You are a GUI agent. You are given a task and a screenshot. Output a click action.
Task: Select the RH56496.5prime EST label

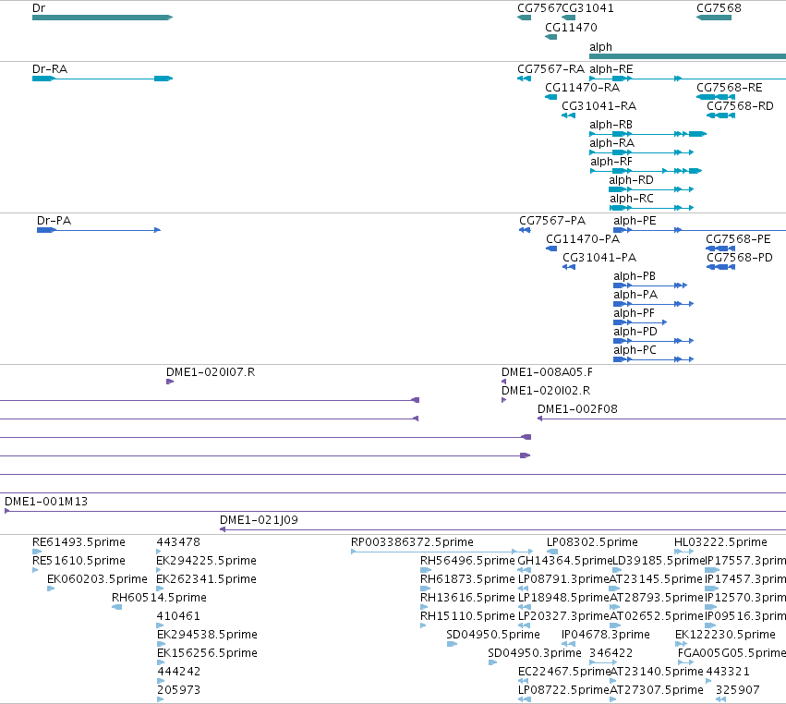point(467,560)
